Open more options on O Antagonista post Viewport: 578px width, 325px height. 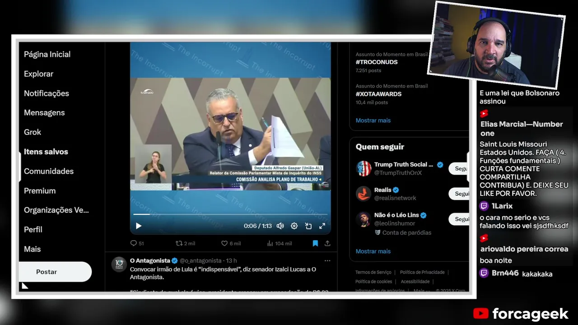[x=327, y=260]
